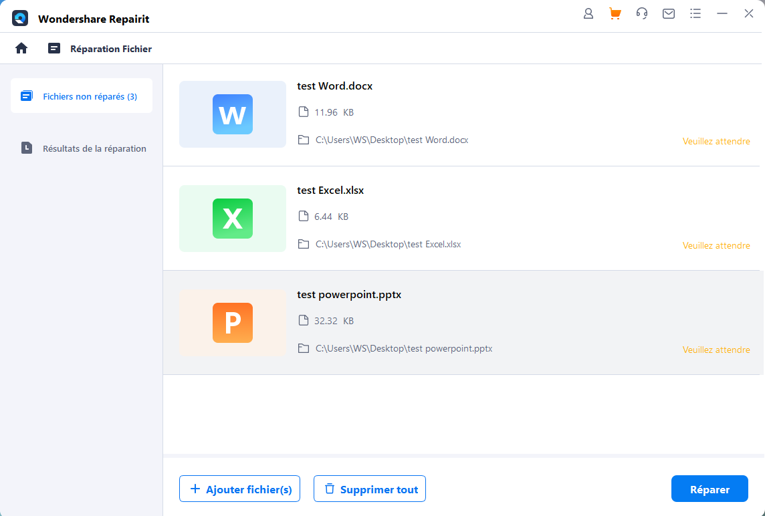Select file name test Excel.xlsx

pyautogui.click(x=330, y=190)
